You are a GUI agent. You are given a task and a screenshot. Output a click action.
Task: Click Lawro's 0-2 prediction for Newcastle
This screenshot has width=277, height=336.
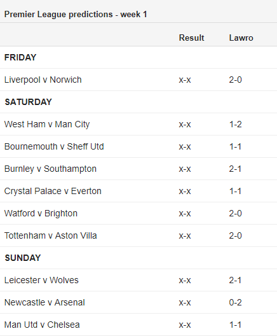[x=235, y=303]
